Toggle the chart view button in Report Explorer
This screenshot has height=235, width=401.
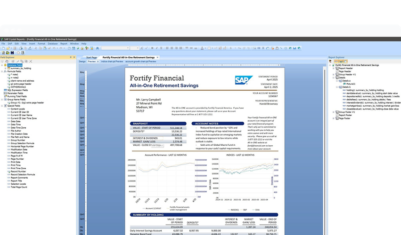tap(341, 61)
